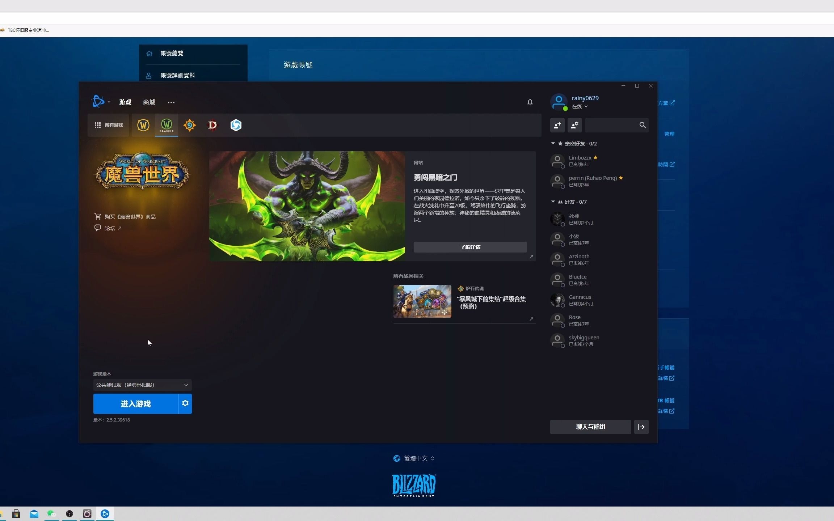Click the collapse social panel arrow button
Screen dimensions: 834x521
pos(641,427)
